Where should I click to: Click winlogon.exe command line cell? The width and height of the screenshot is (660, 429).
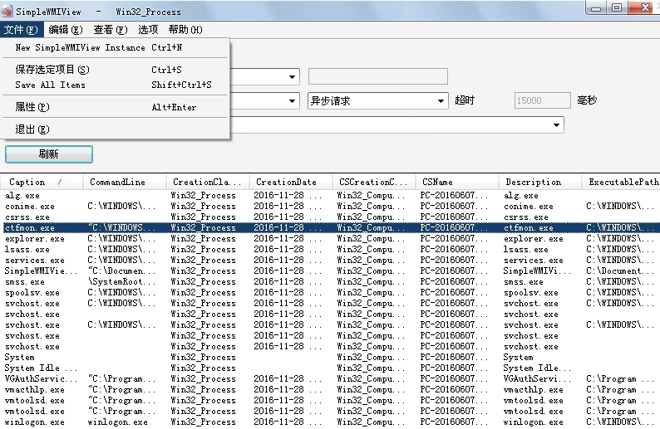(x=117, y=422)
